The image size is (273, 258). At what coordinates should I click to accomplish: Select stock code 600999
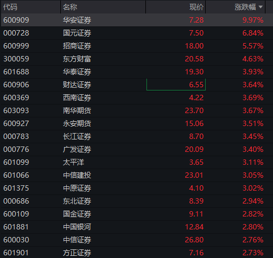pos(16,46)
